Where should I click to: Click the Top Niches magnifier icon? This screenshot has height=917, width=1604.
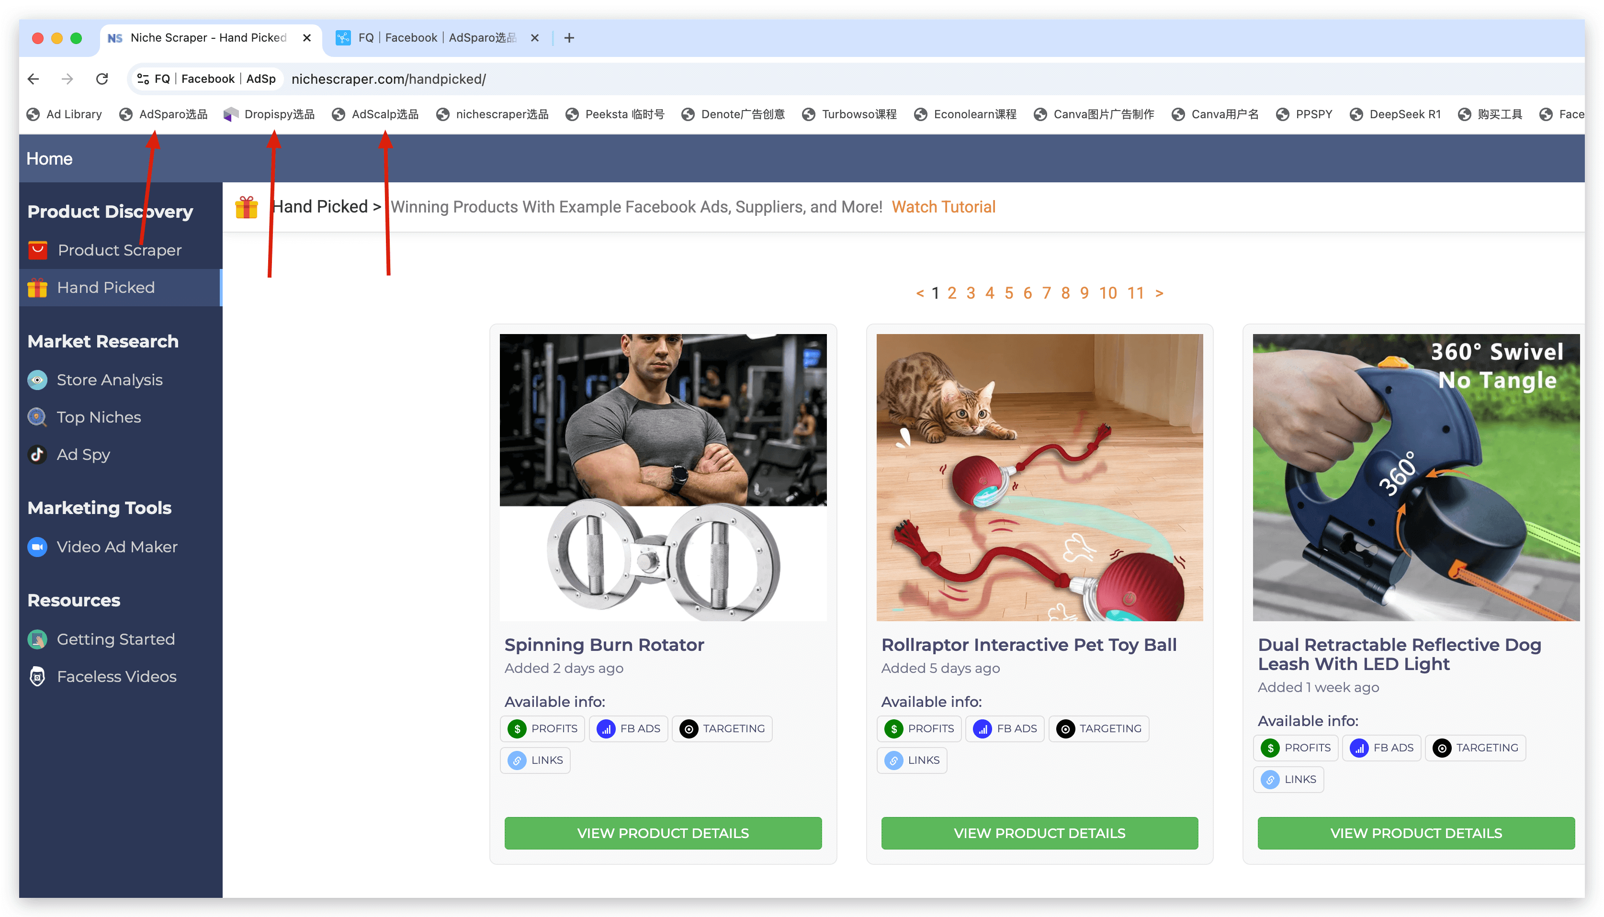coord(38,417)
